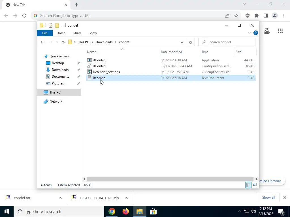Open Customize Quick Access Toolbar dropdown
This screenshot has height=217, width=290.
pyautogui.click(x=62, y=25)
